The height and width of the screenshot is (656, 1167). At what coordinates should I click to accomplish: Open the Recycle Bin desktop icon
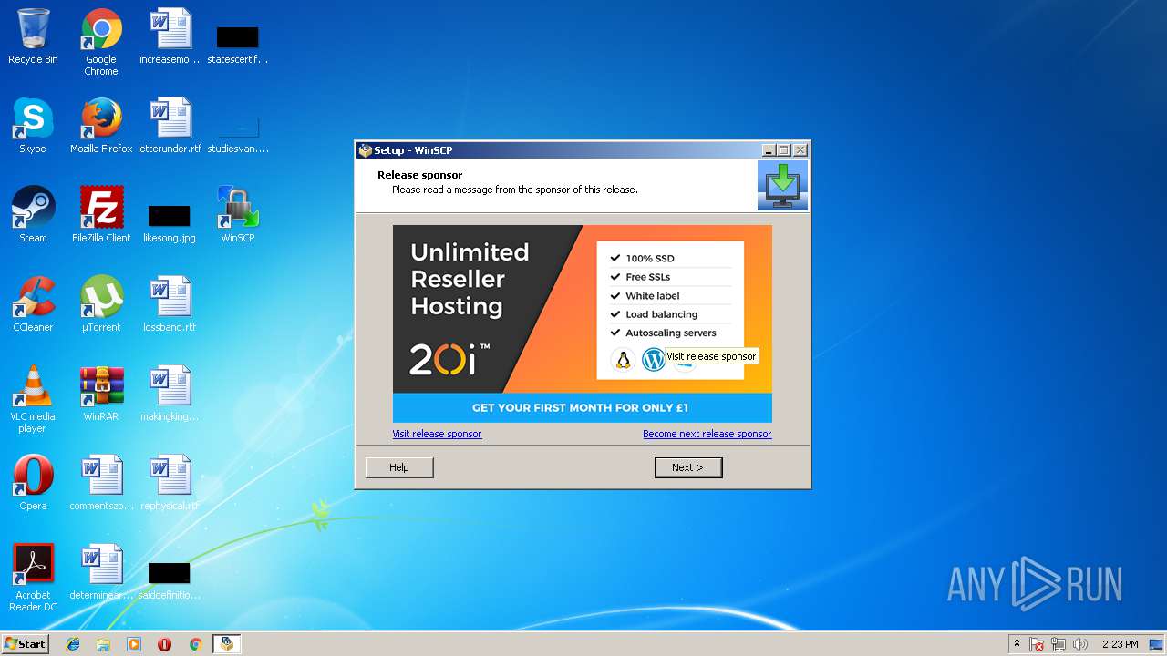coord(33,37)
